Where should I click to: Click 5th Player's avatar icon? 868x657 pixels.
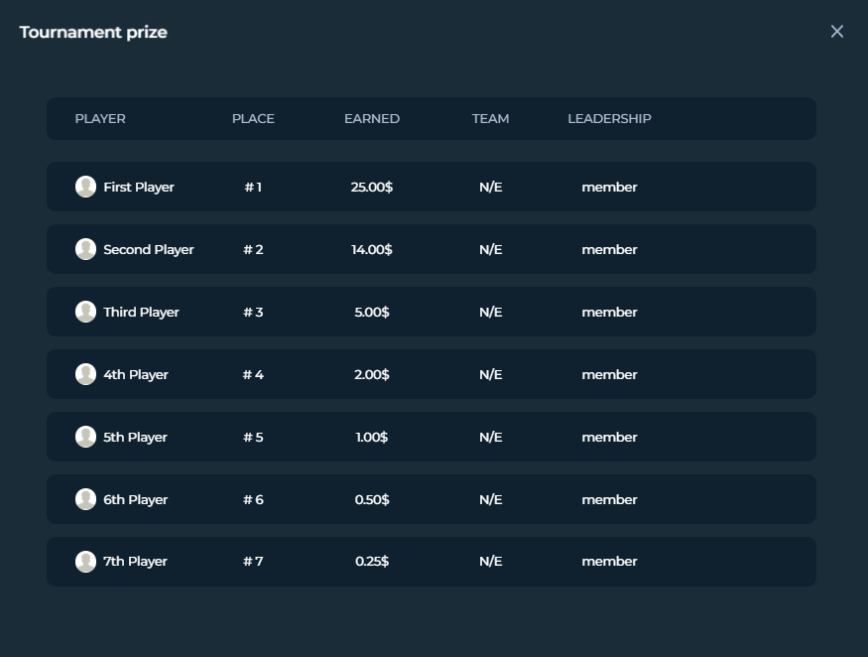pyautogui.click(x=85, y=437)
